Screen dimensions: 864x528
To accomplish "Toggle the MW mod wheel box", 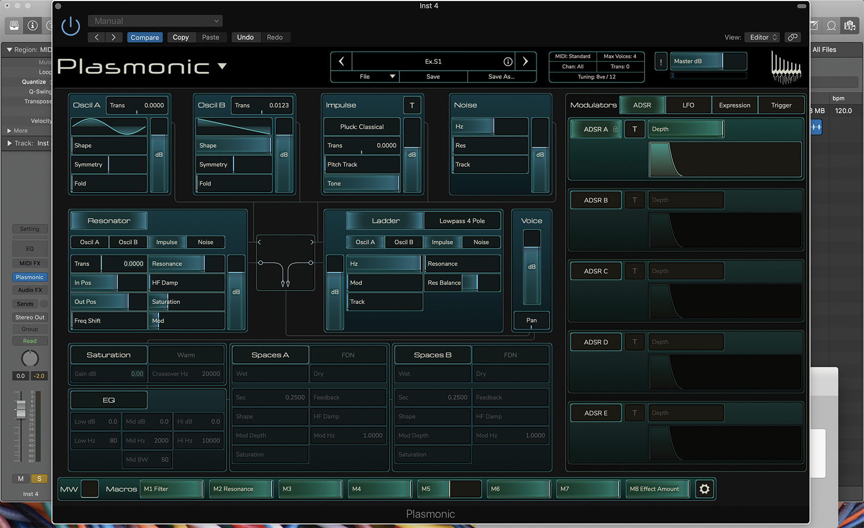I will click(x=90, y=489).
